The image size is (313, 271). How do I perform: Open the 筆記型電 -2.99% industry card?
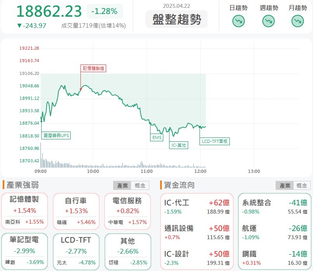tap(24, 251)
